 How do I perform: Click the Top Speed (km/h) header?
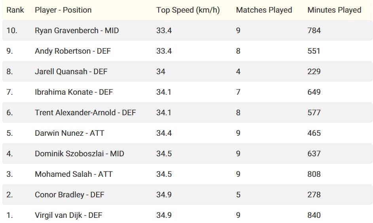[188, 10]
